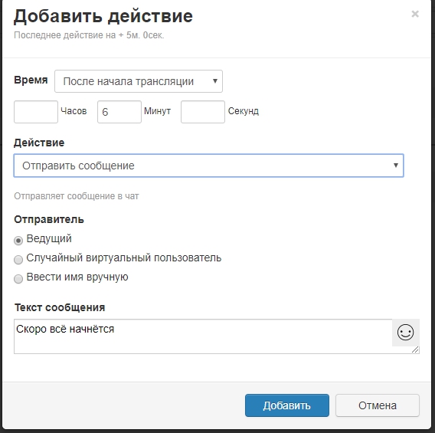The image size is (435, 433).
Task: Click the Добавить действие title
Action: [x=103, y=16]
